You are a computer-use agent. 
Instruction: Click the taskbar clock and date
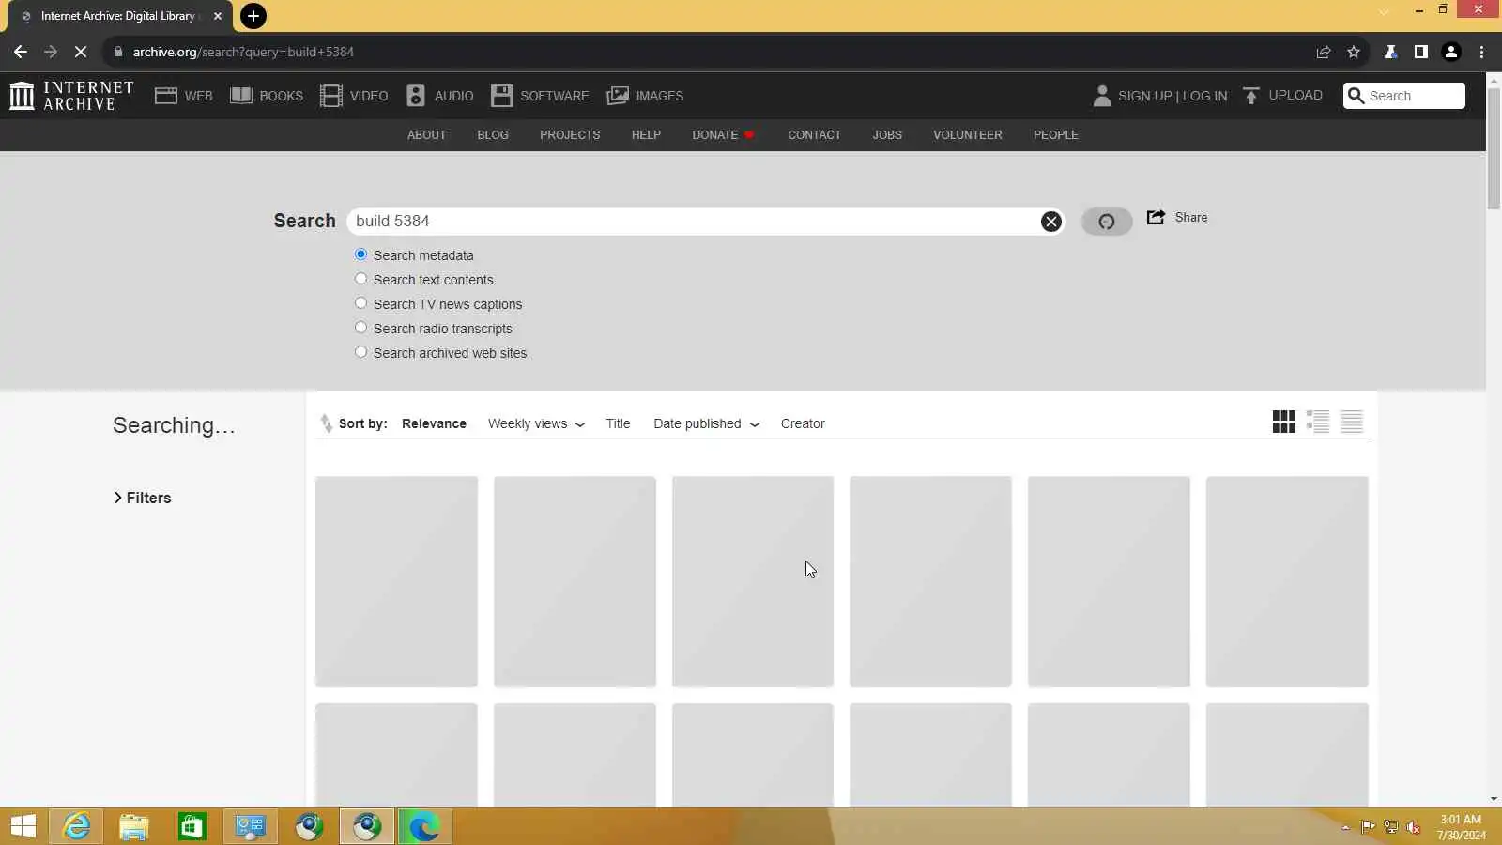pos(1461,827)
